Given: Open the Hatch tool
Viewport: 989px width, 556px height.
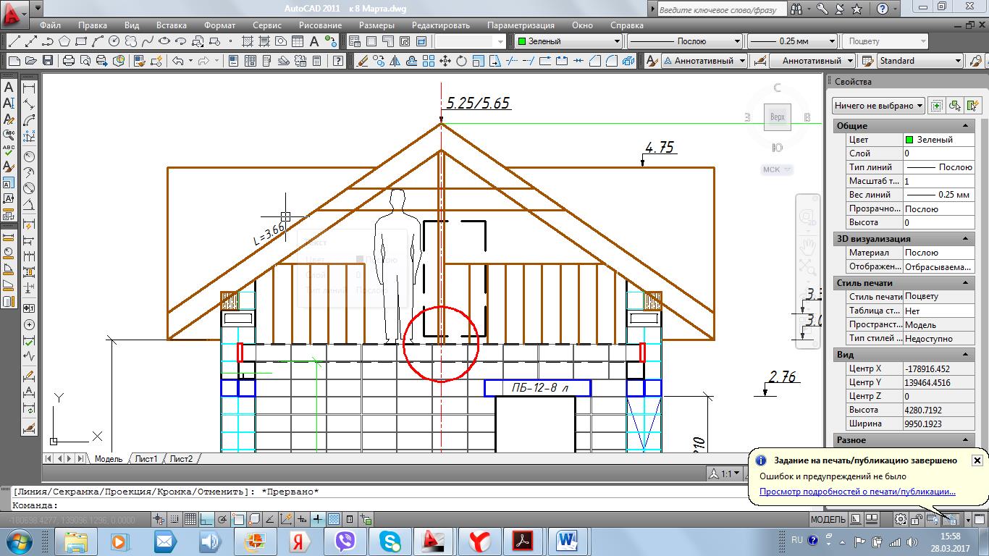Looking at the screenshot, I should [248, 41].
